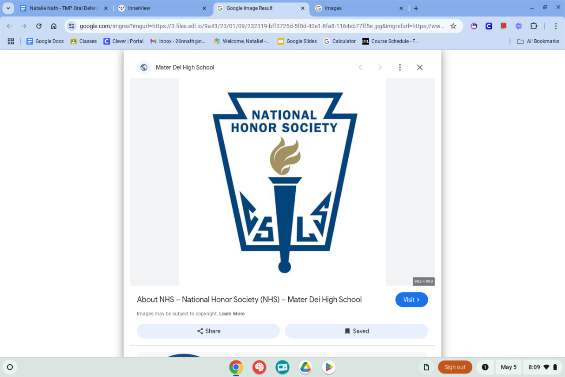Image resolution: width=565 pixels, height=377 pixels.
Task: Open a new tab with the plus button
Action: pos(416,8)
